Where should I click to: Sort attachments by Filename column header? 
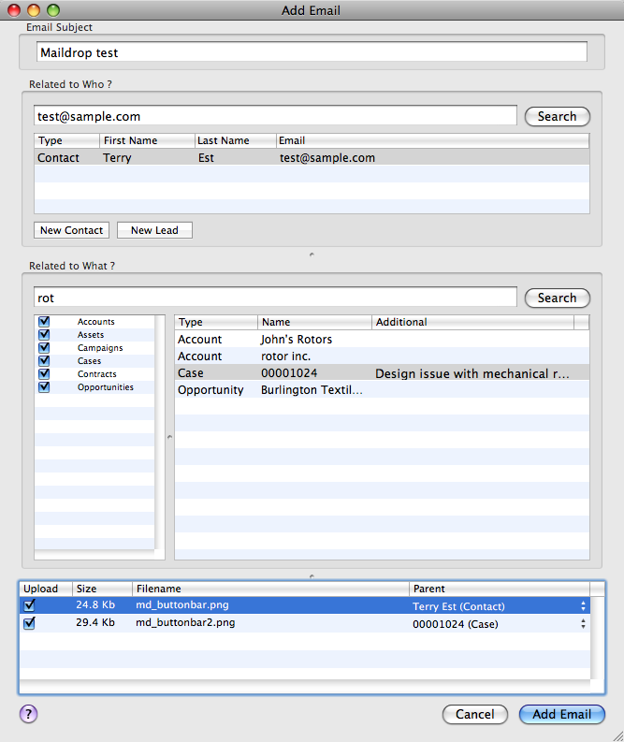pyautogui.click(x=270, y=589)
